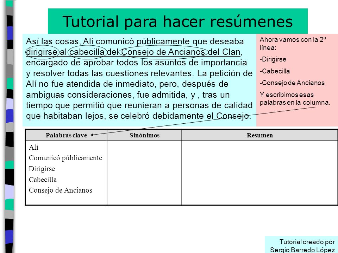Screen dimensions: 338x253
Task: Click 'Alí' in the keywords column
Action: pyautogui.click(x=34, y=147)
